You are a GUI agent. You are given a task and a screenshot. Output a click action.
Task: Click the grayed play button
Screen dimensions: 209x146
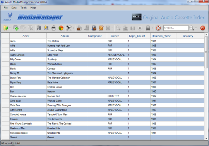click(140, 28)
